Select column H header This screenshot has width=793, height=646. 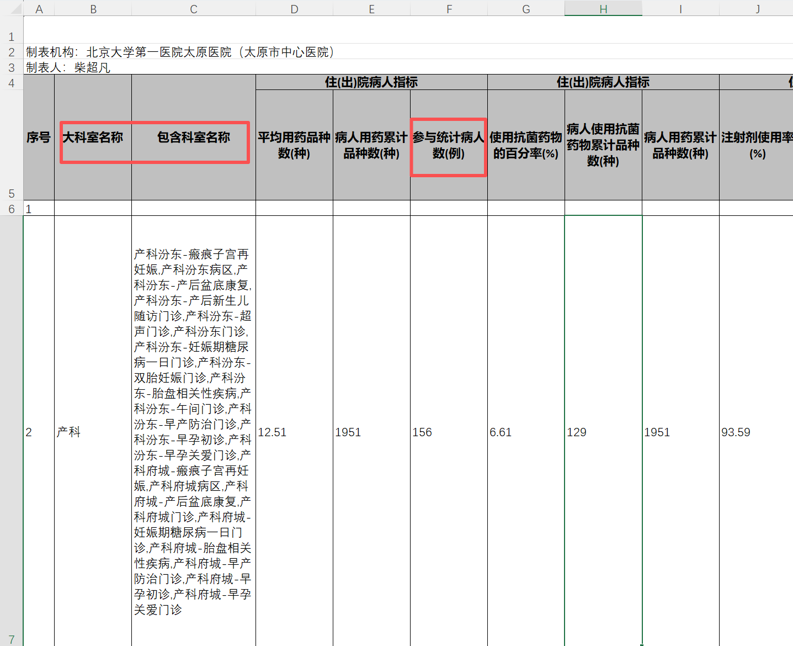click(x=603, y=9)
